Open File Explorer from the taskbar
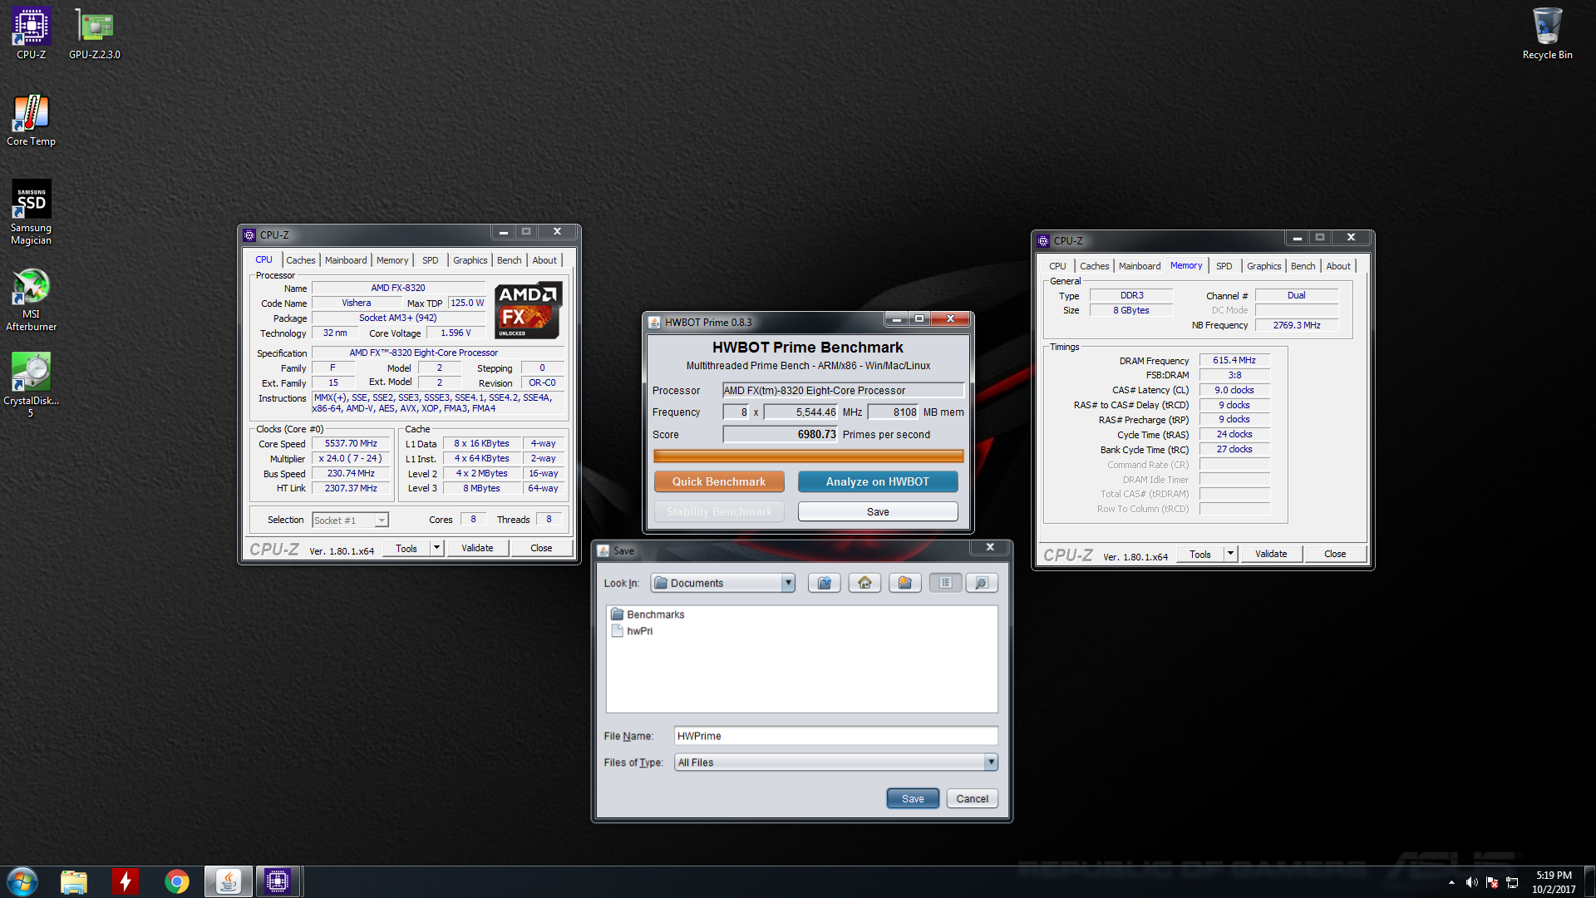The height and width of the screenshot is (898, 1596). (x=74, y=881)
